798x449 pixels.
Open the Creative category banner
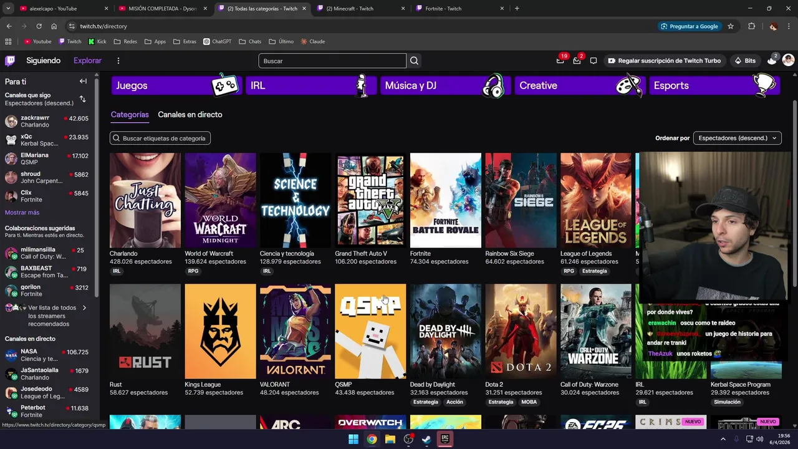pos(580,85)
